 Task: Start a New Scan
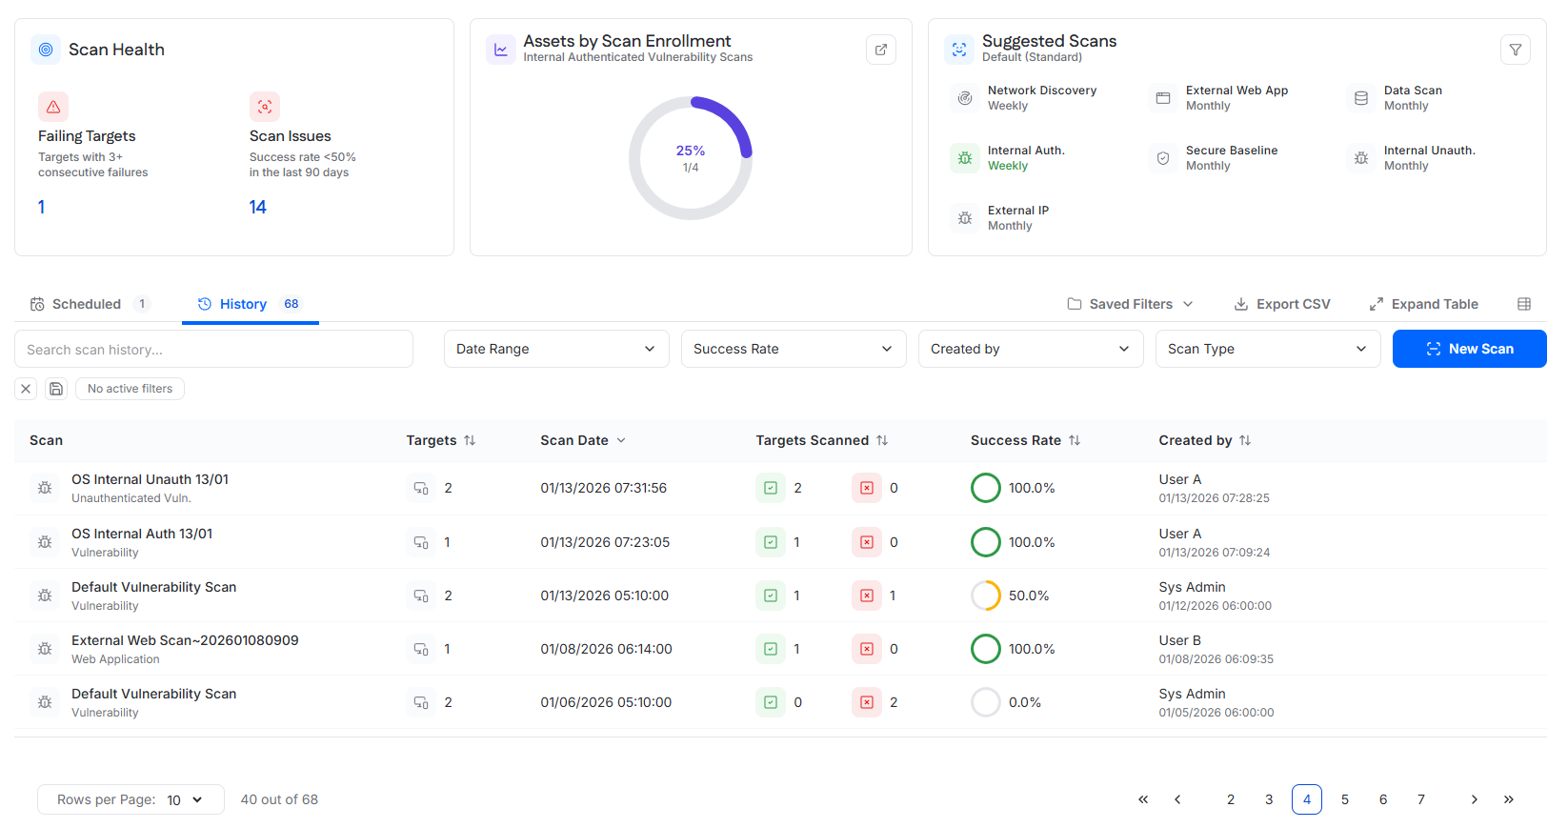coord(1469,349)
